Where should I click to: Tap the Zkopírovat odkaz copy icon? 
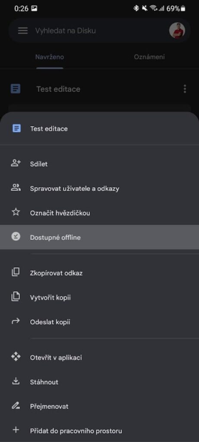pos(16,272)
